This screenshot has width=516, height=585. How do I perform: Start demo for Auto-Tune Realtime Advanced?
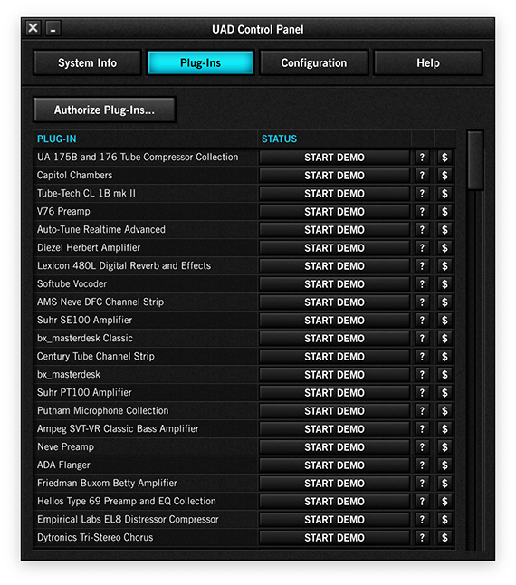coord(334,230)
